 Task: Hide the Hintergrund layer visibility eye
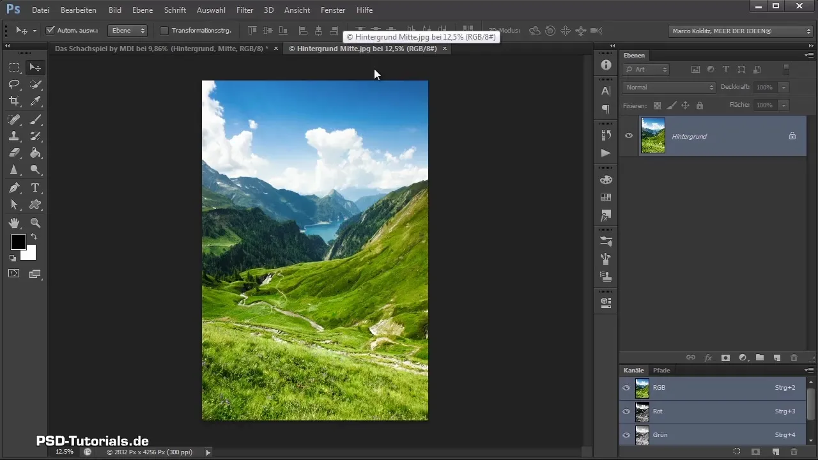pos(629,135)
